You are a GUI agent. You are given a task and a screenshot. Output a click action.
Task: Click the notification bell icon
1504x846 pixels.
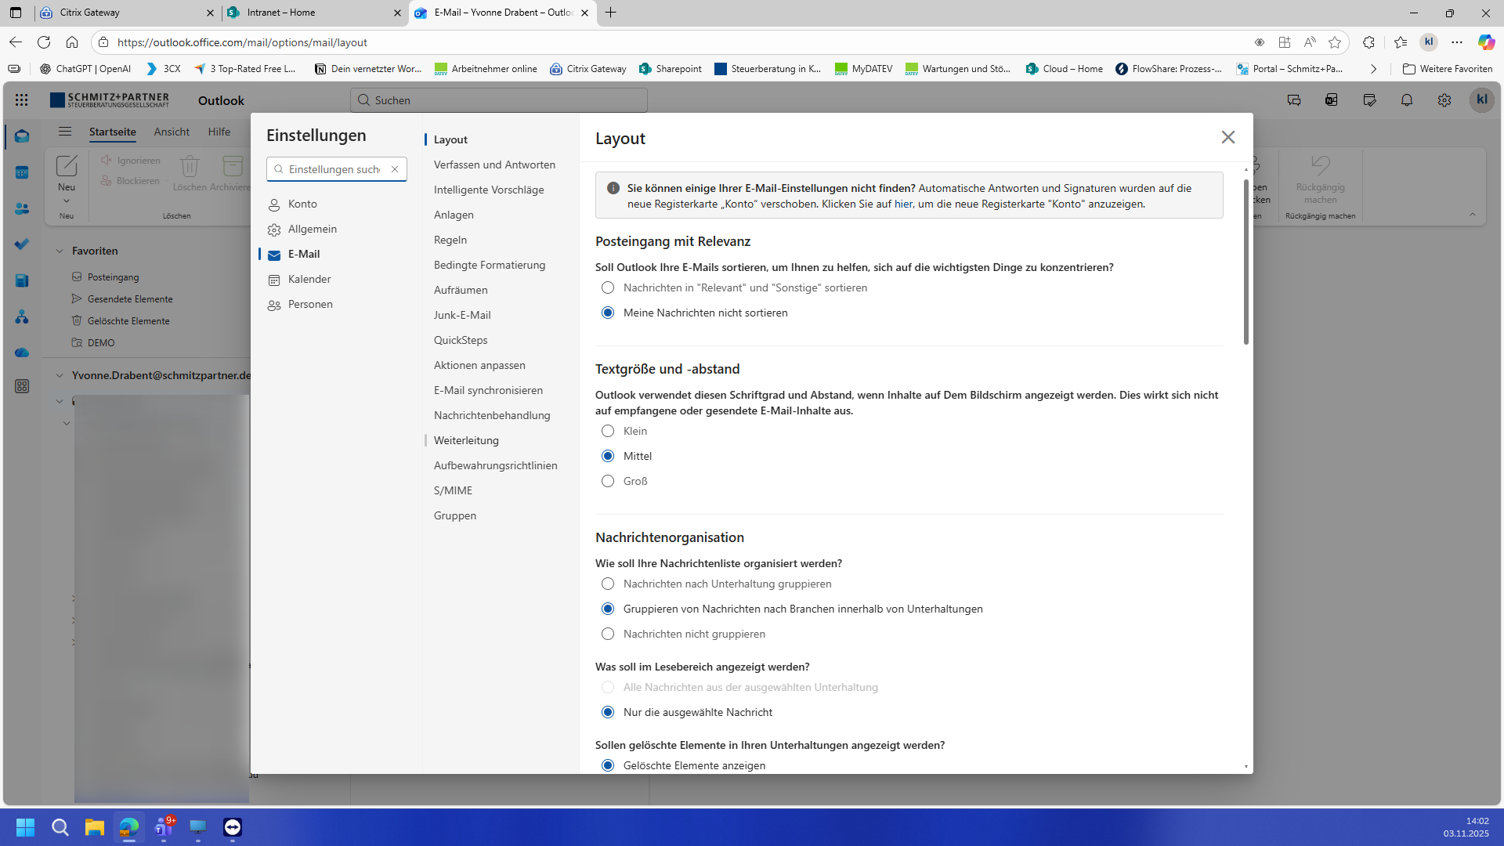click(x=1407, y=100)
